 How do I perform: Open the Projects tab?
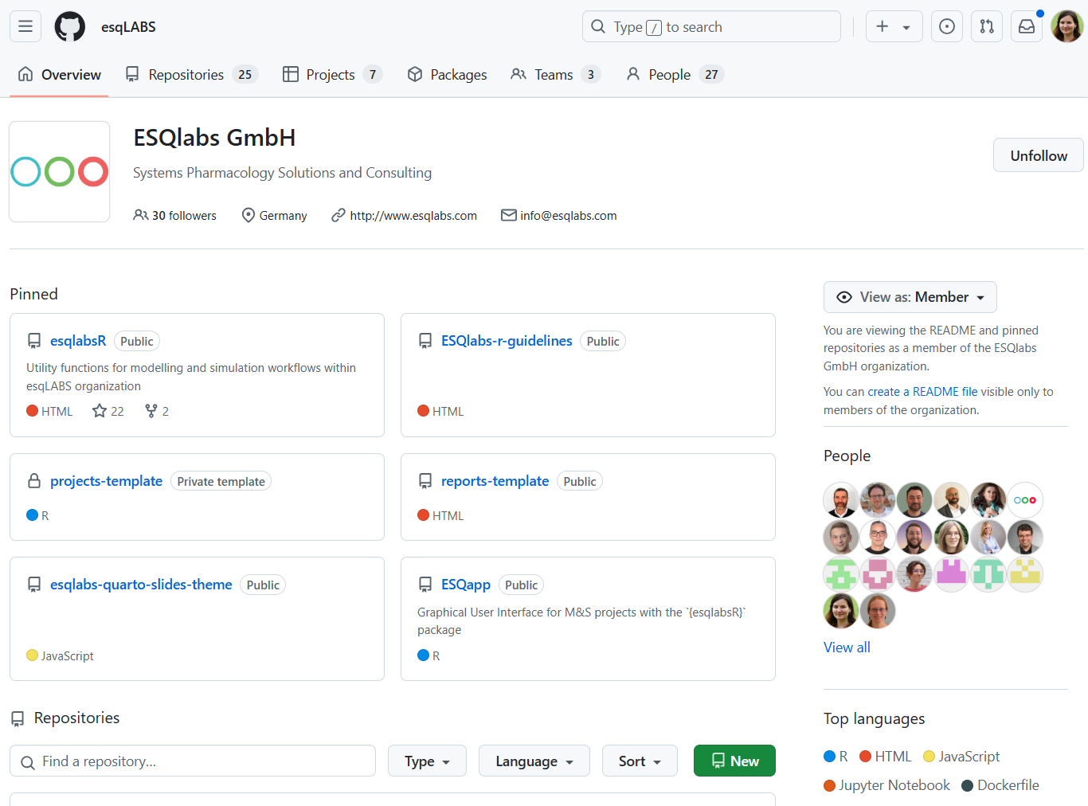332,74
